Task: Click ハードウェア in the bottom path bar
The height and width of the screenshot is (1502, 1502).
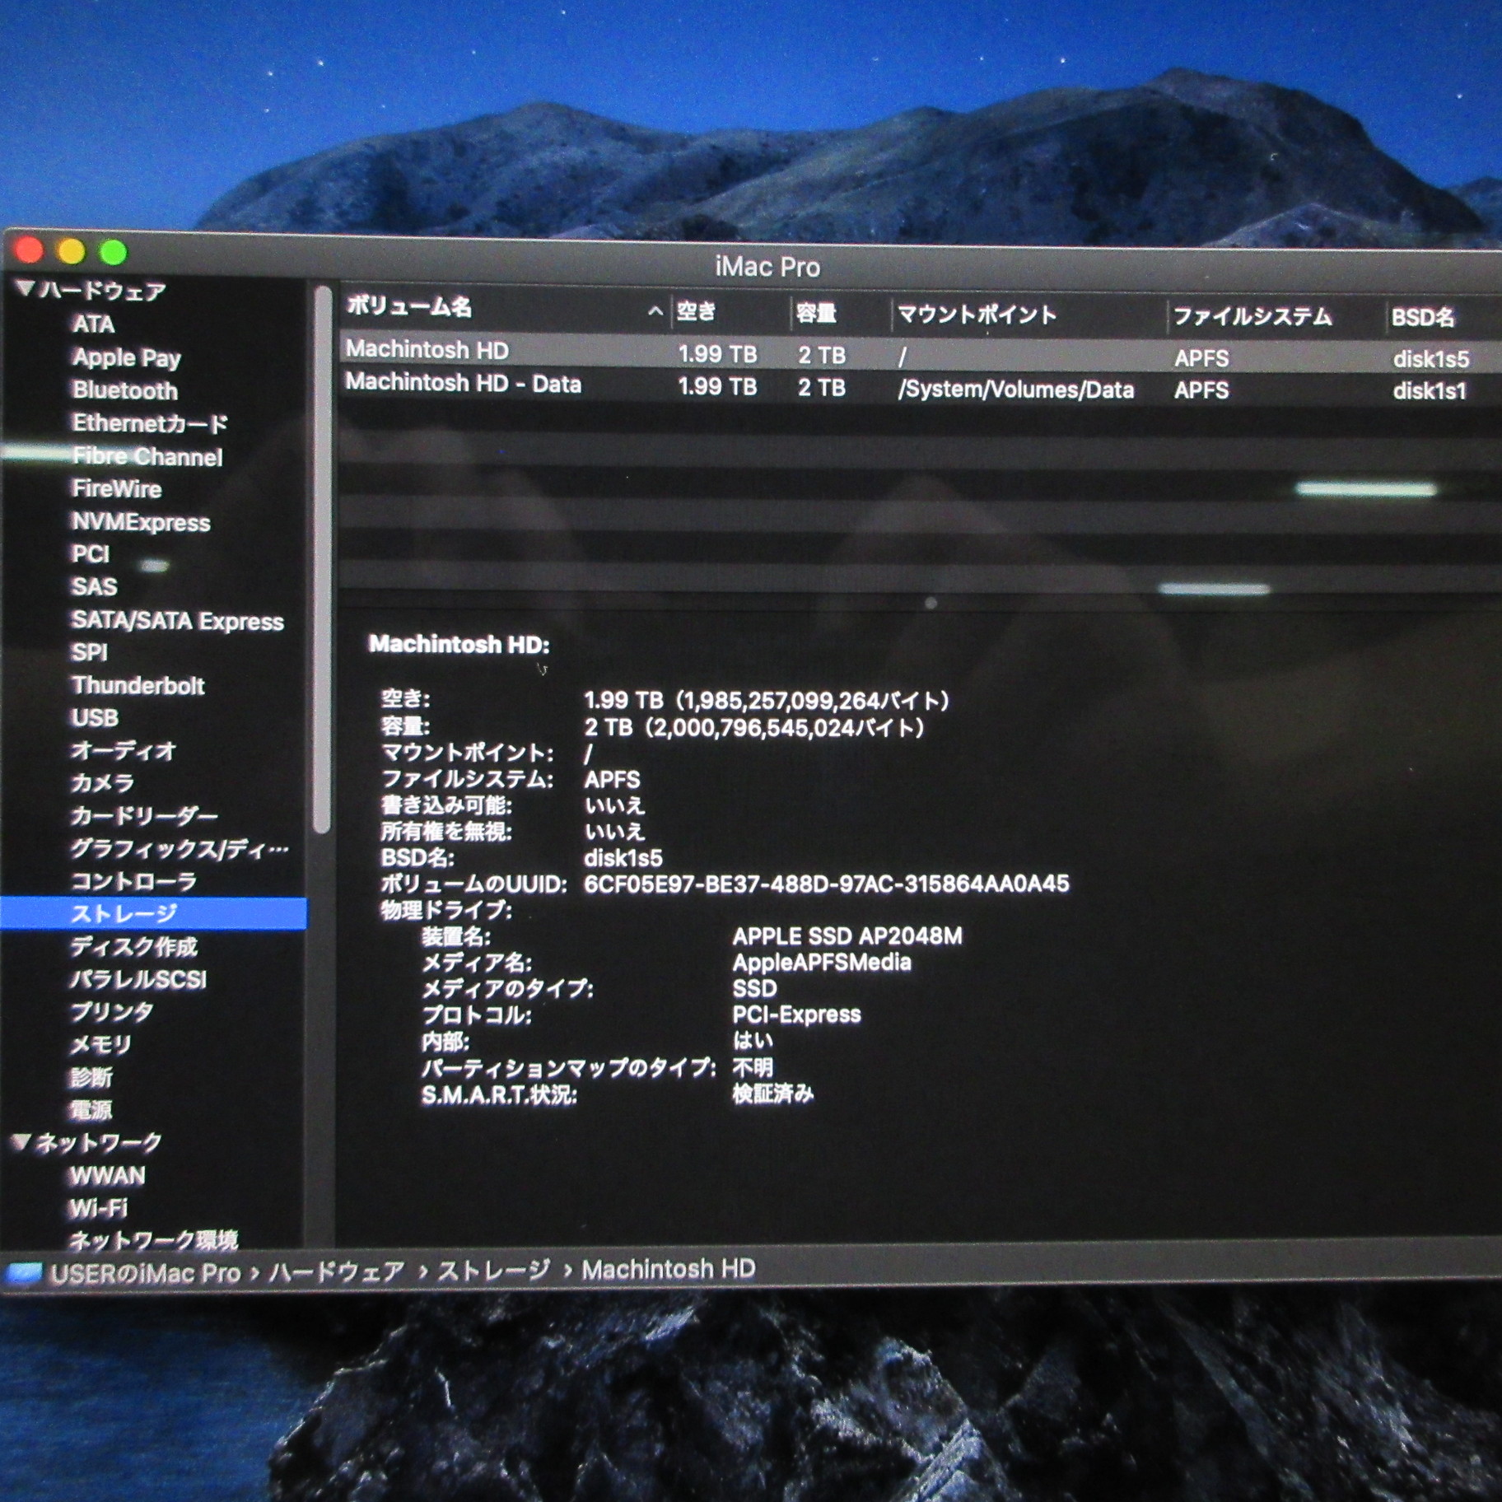Action: 337,1271
